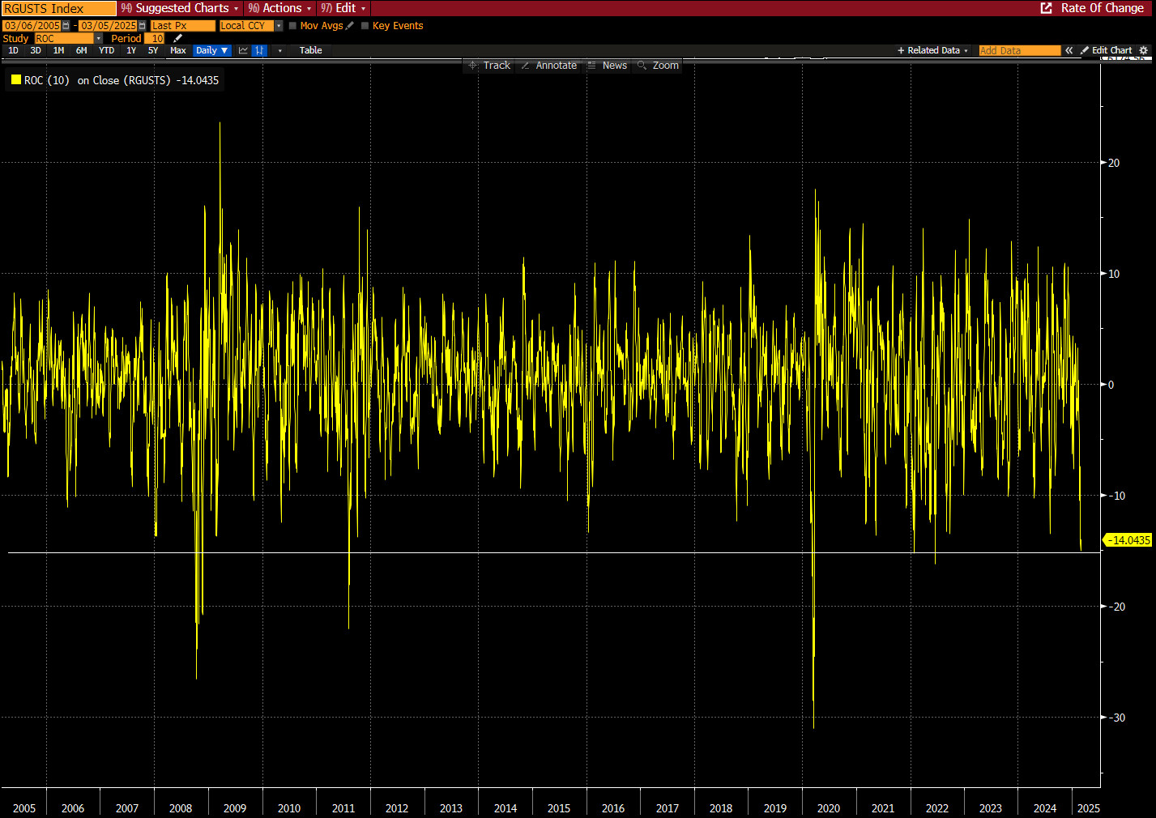This screenshot has width=1156, height=818.
Task: Click the Add Data input field
Action: 1019,50
